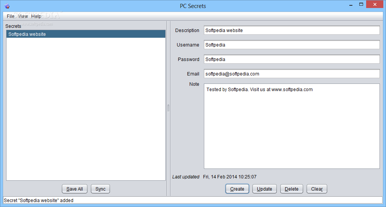
Task: Focus the Description input field
Action: 292,30
